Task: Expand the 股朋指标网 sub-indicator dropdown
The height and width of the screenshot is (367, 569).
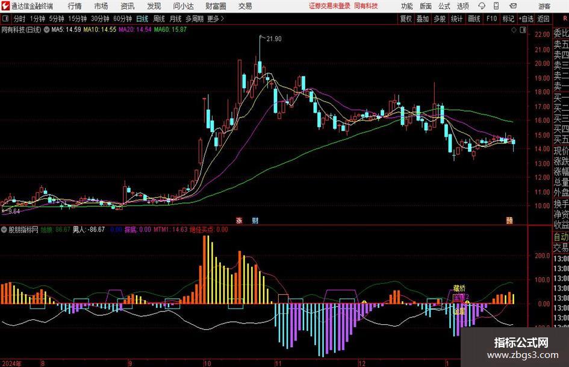Action: click(4, 230)
